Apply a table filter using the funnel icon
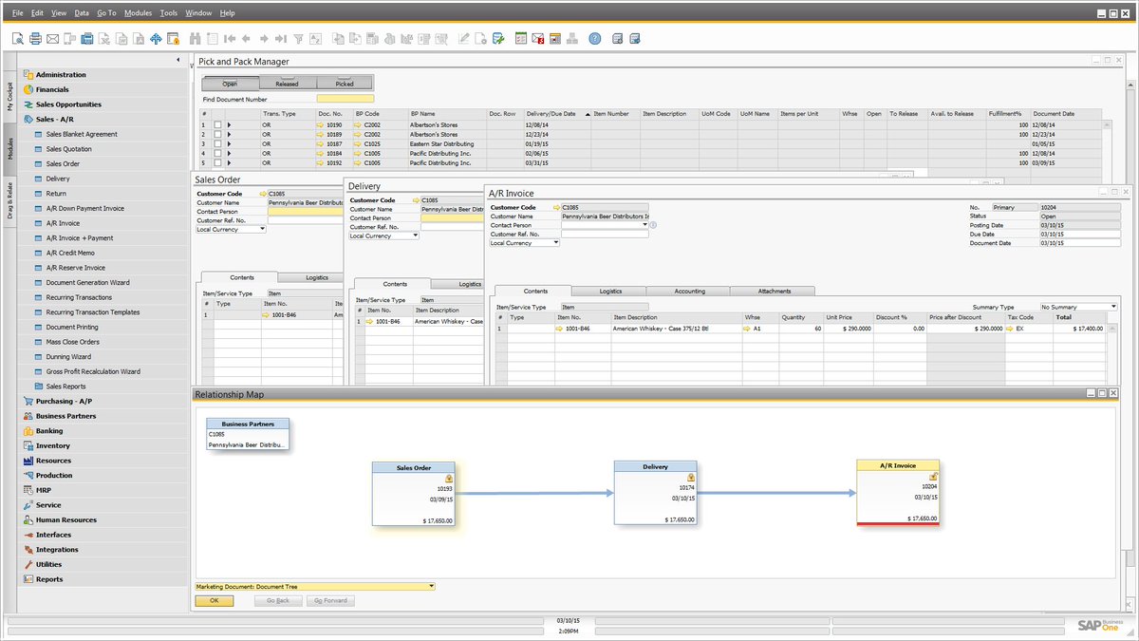This screenshot has width=1139, height=641. click(x=299, y=39)
